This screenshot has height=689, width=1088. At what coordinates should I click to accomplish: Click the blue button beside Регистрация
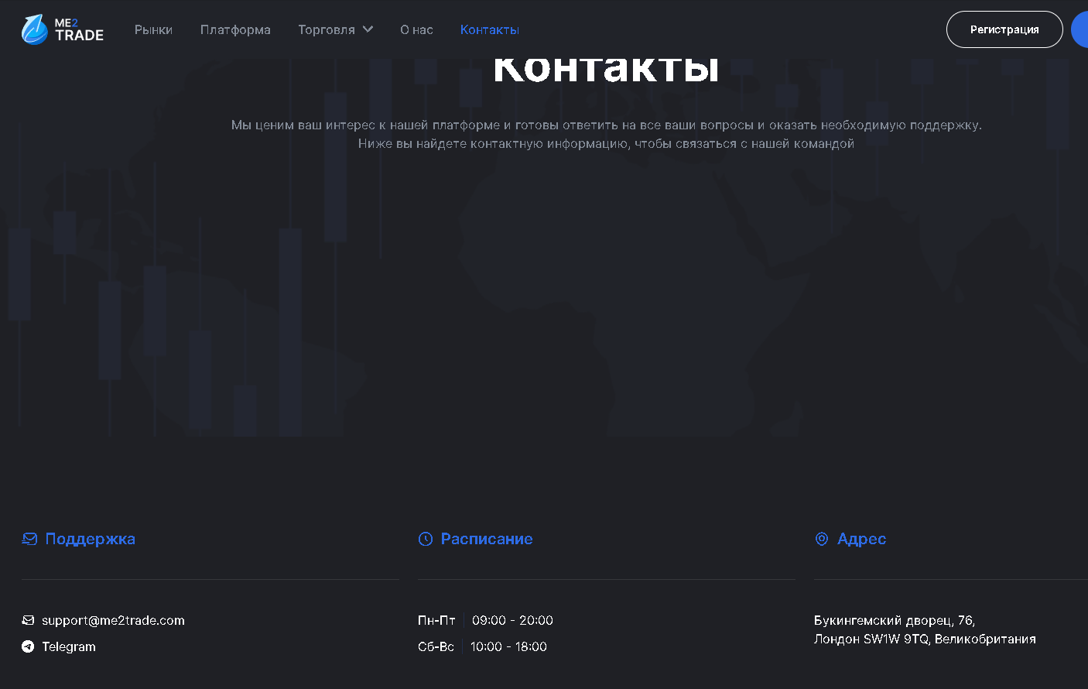pos(1079,29)
